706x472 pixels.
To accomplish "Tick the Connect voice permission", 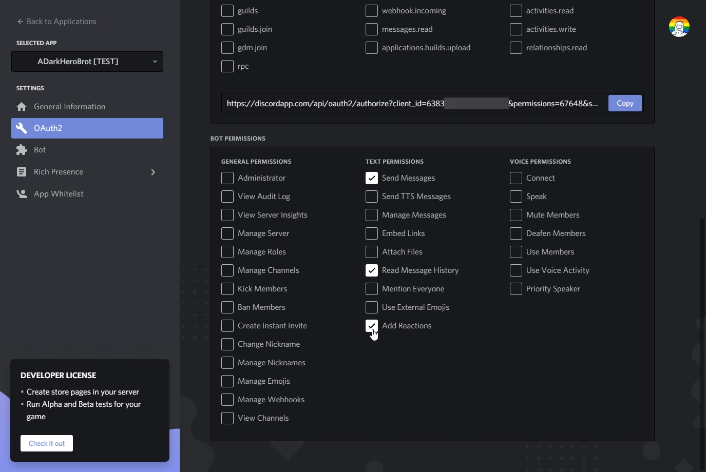I will click(x=516, y=178).
